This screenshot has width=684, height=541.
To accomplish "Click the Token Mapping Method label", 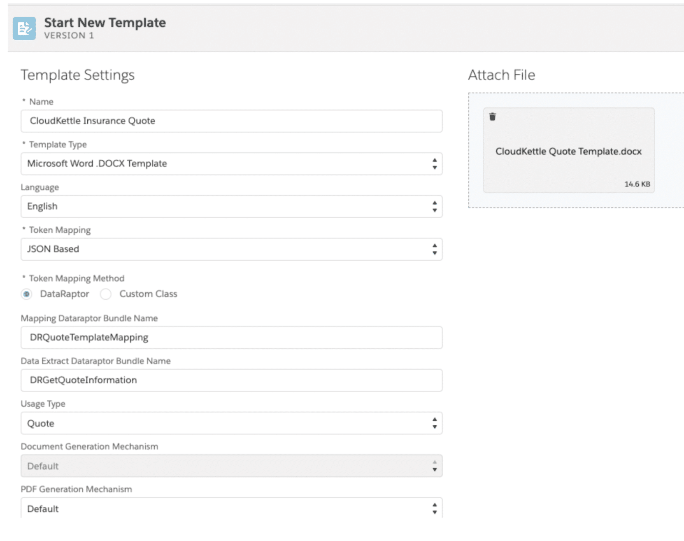I will tap(77, 278).
